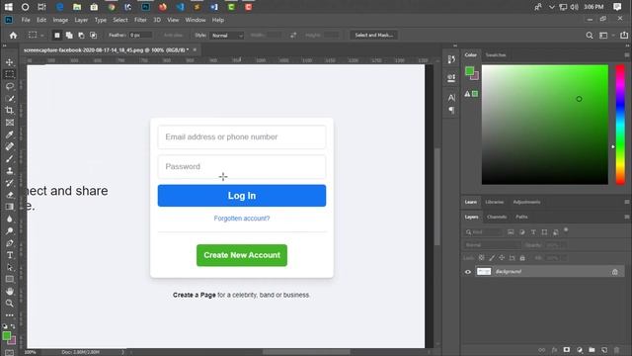The width and height of the screenshot is (632, 356).
Task: Open the workspace switcher dropdown
Action: click(x=605, y=36)
